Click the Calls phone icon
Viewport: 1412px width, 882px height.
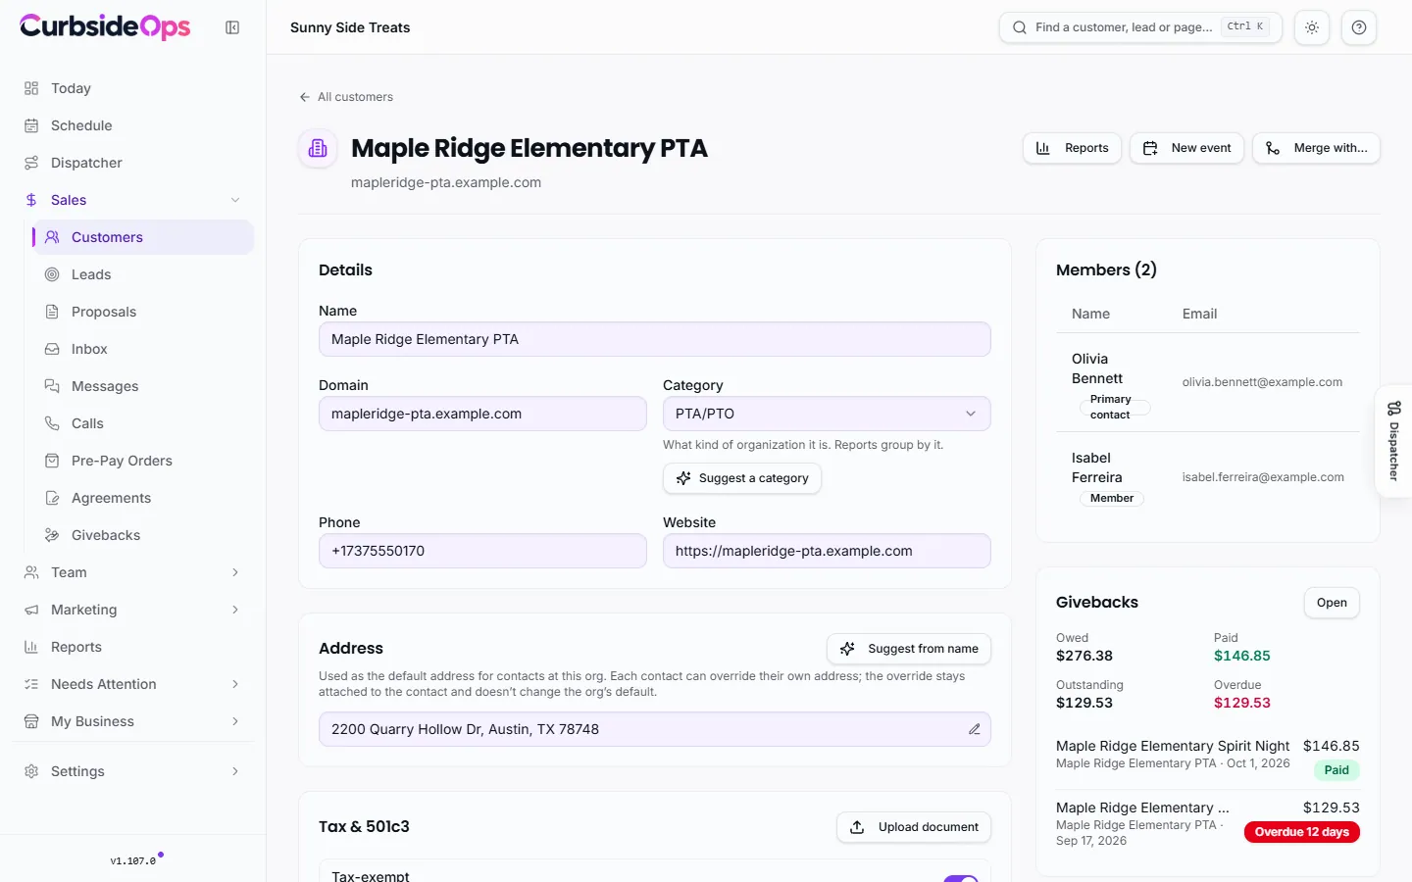(x=52, y=423)
